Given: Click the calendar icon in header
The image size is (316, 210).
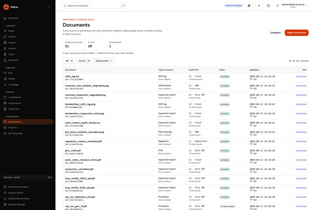Looking at the screenshot, I should tap(249, 5).
